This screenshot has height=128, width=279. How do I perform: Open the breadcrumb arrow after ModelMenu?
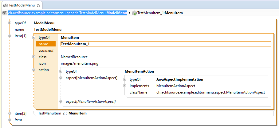(x=129, y=13)
